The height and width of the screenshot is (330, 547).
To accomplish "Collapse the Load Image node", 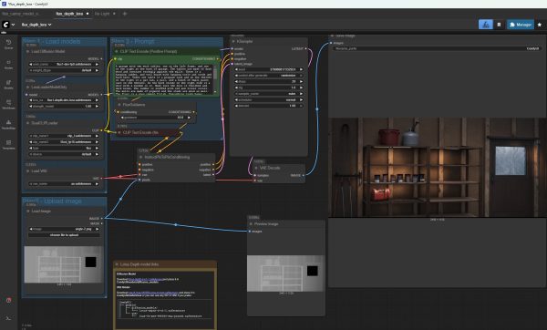I will tap(28, 211).
